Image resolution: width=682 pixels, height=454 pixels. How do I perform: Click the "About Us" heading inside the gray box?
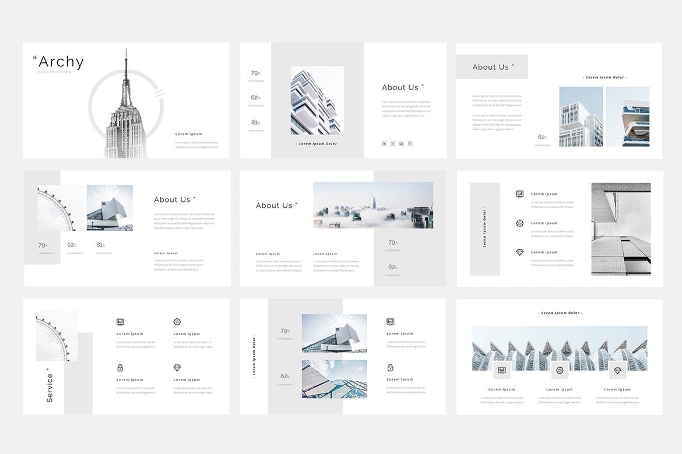coord(493,67)
